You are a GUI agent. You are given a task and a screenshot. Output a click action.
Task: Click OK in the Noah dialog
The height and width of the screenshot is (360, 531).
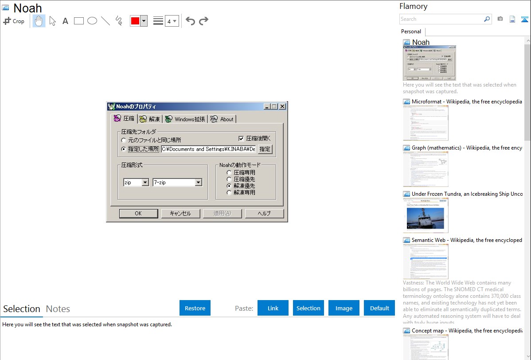pyautogui.click(x=138, y=214)
